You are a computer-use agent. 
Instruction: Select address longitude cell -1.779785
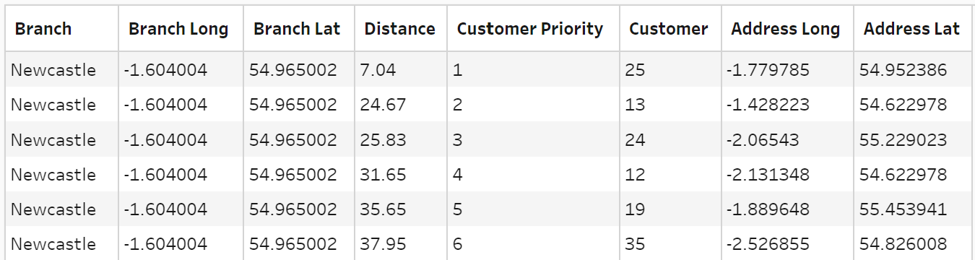tap(787, 70)
